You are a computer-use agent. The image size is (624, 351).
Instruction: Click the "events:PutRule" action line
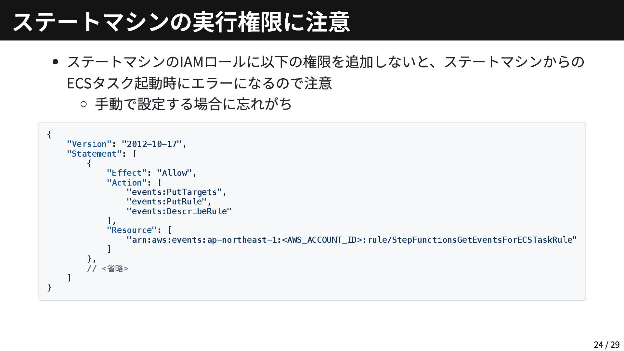pyautogui.click(x=167, y=201)
